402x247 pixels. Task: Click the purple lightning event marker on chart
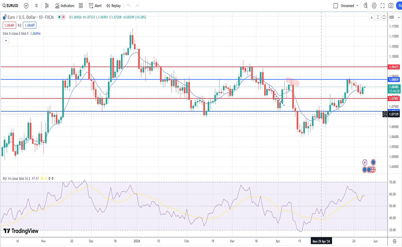tap(365, 162)
